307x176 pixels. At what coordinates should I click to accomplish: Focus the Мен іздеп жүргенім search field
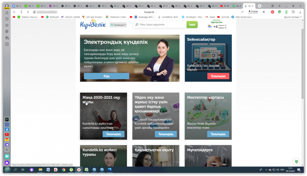160,25
